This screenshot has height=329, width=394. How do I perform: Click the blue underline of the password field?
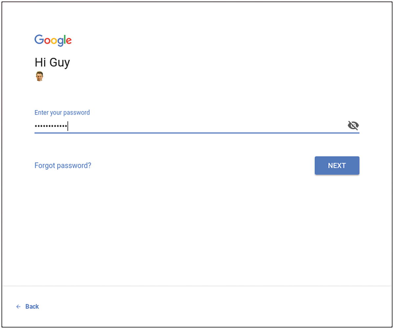coord(197,133)
